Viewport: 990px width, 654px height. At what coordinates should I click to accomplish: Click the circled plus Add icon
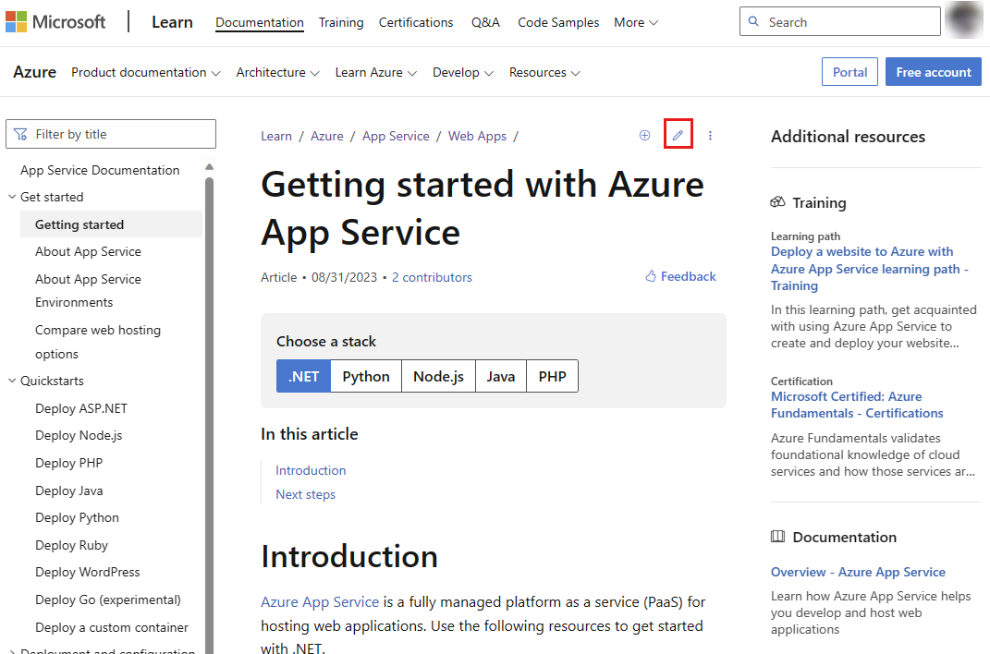[644, 136]
